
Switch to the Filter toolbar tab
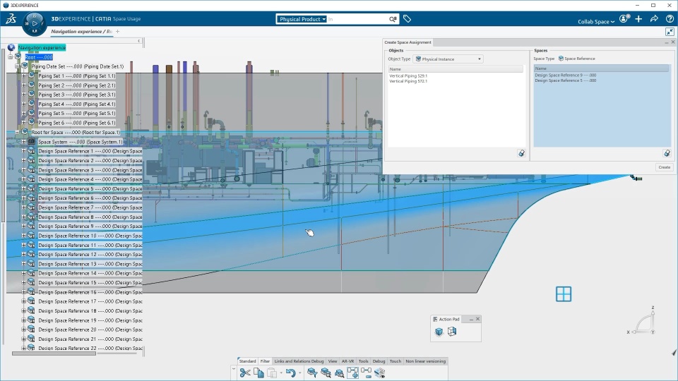265,361
